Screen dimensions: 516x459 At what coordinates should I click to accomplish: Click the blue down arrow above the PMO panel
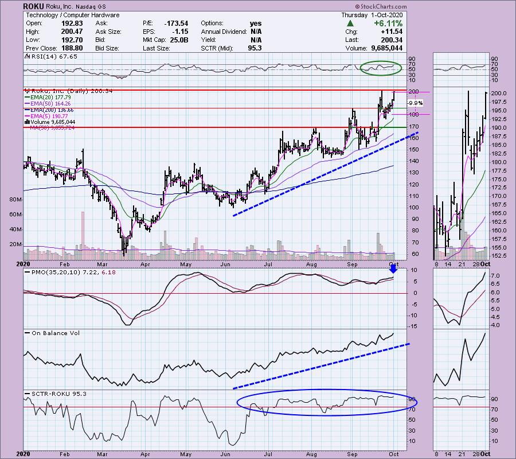393,269
